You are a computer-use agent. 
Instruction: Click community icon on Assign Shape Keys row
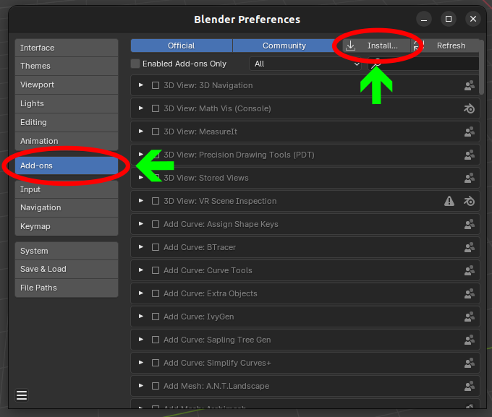(470, 224)
